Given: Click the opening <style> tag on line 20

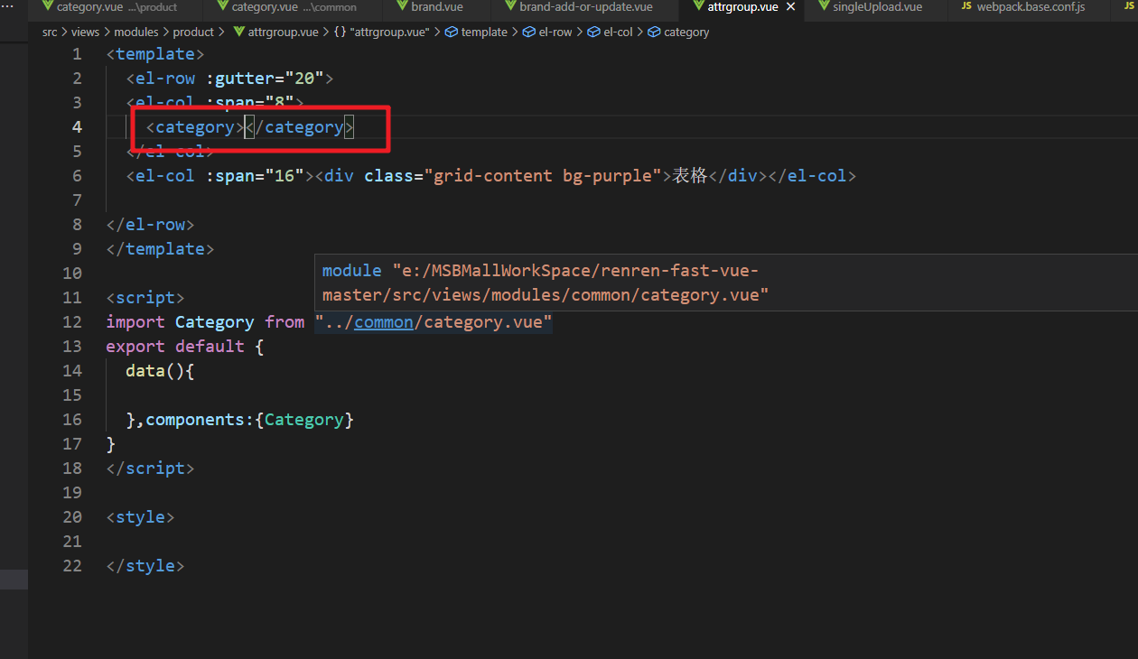Looking at the screenshot, I should tap(140, 517).
